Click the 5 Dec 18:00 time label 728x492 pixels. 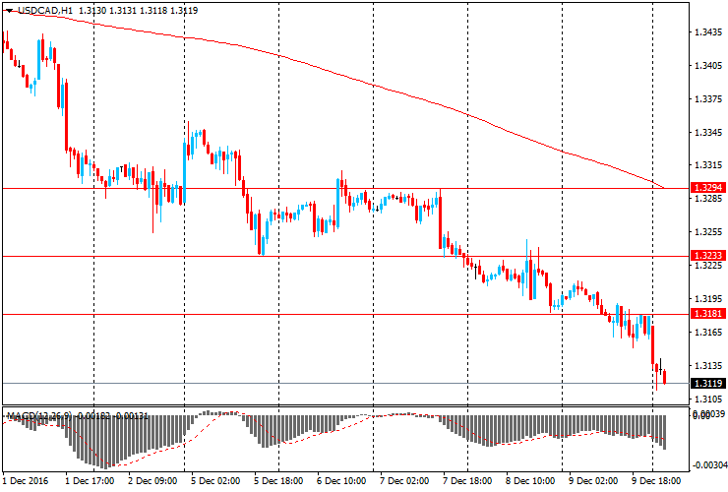278,480
